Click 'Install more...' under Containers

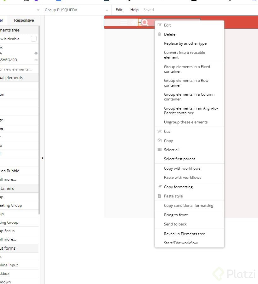coord(19,239)
